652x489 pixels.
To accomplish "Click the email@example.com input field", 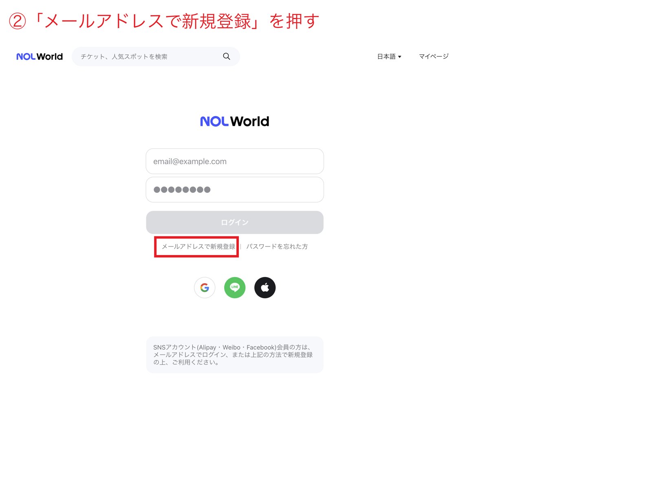I will [235, 161].
